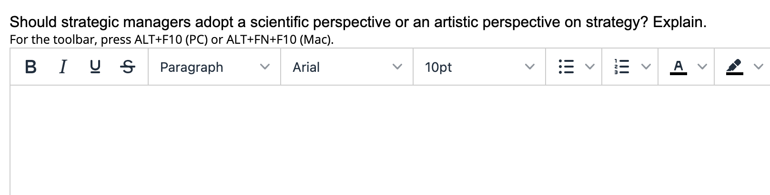Insert a numbered list
The width and height of the screenshot is (770, 195).
click(x=621, y=67)
